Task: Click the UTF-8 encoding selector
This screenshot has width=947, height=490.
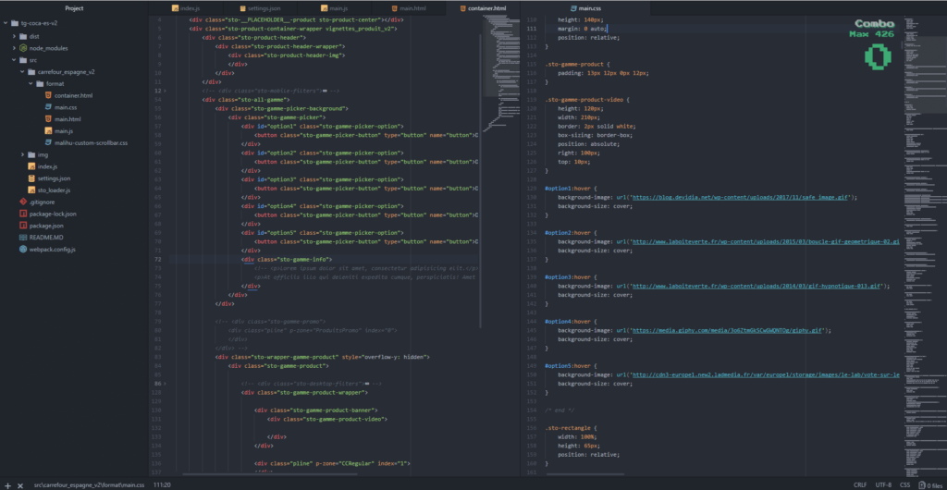Action: 883,485
